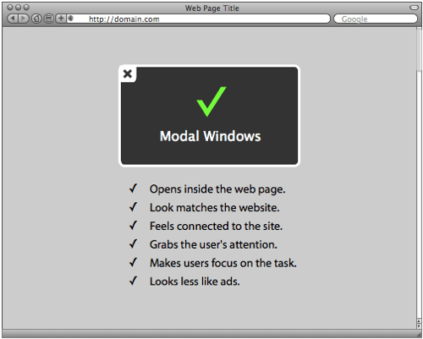Click the vertical scrollbar thumb
The height and width of the screenshot is (339, 423).
[420, 49]
